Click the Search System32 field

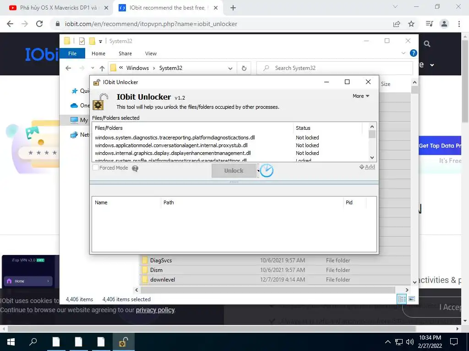point(334,68)
